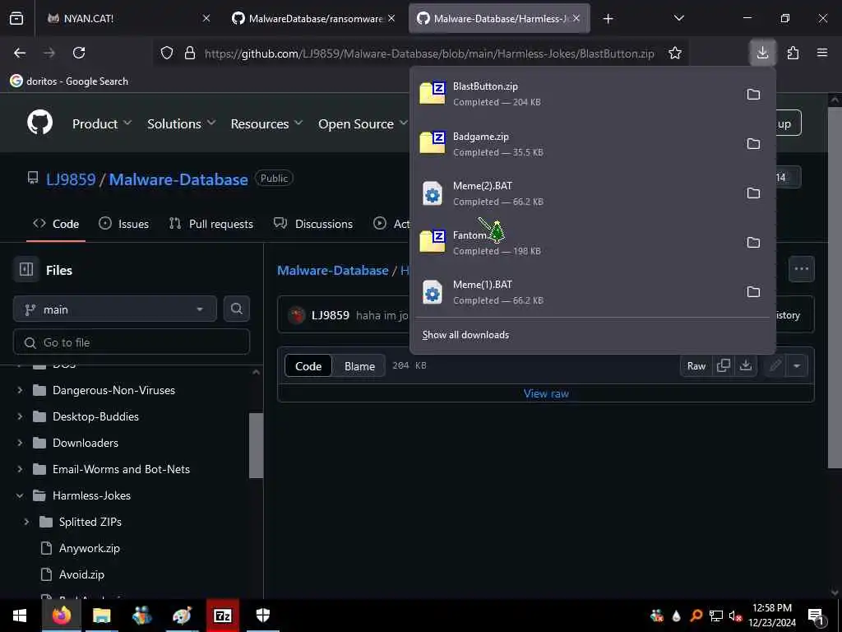Switch to the MalwareDatabase/ransomware browser tab
Screen dimensions: 842x632
click(314, 18)
